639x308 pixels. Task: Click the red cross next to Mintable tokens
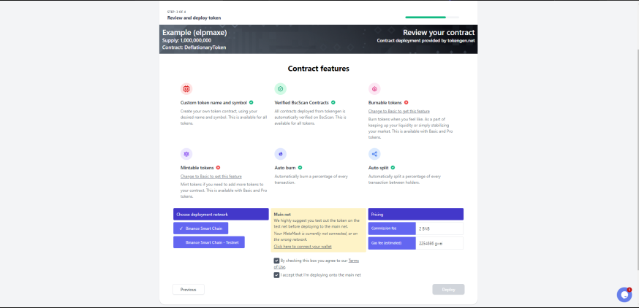coord(218,168)
